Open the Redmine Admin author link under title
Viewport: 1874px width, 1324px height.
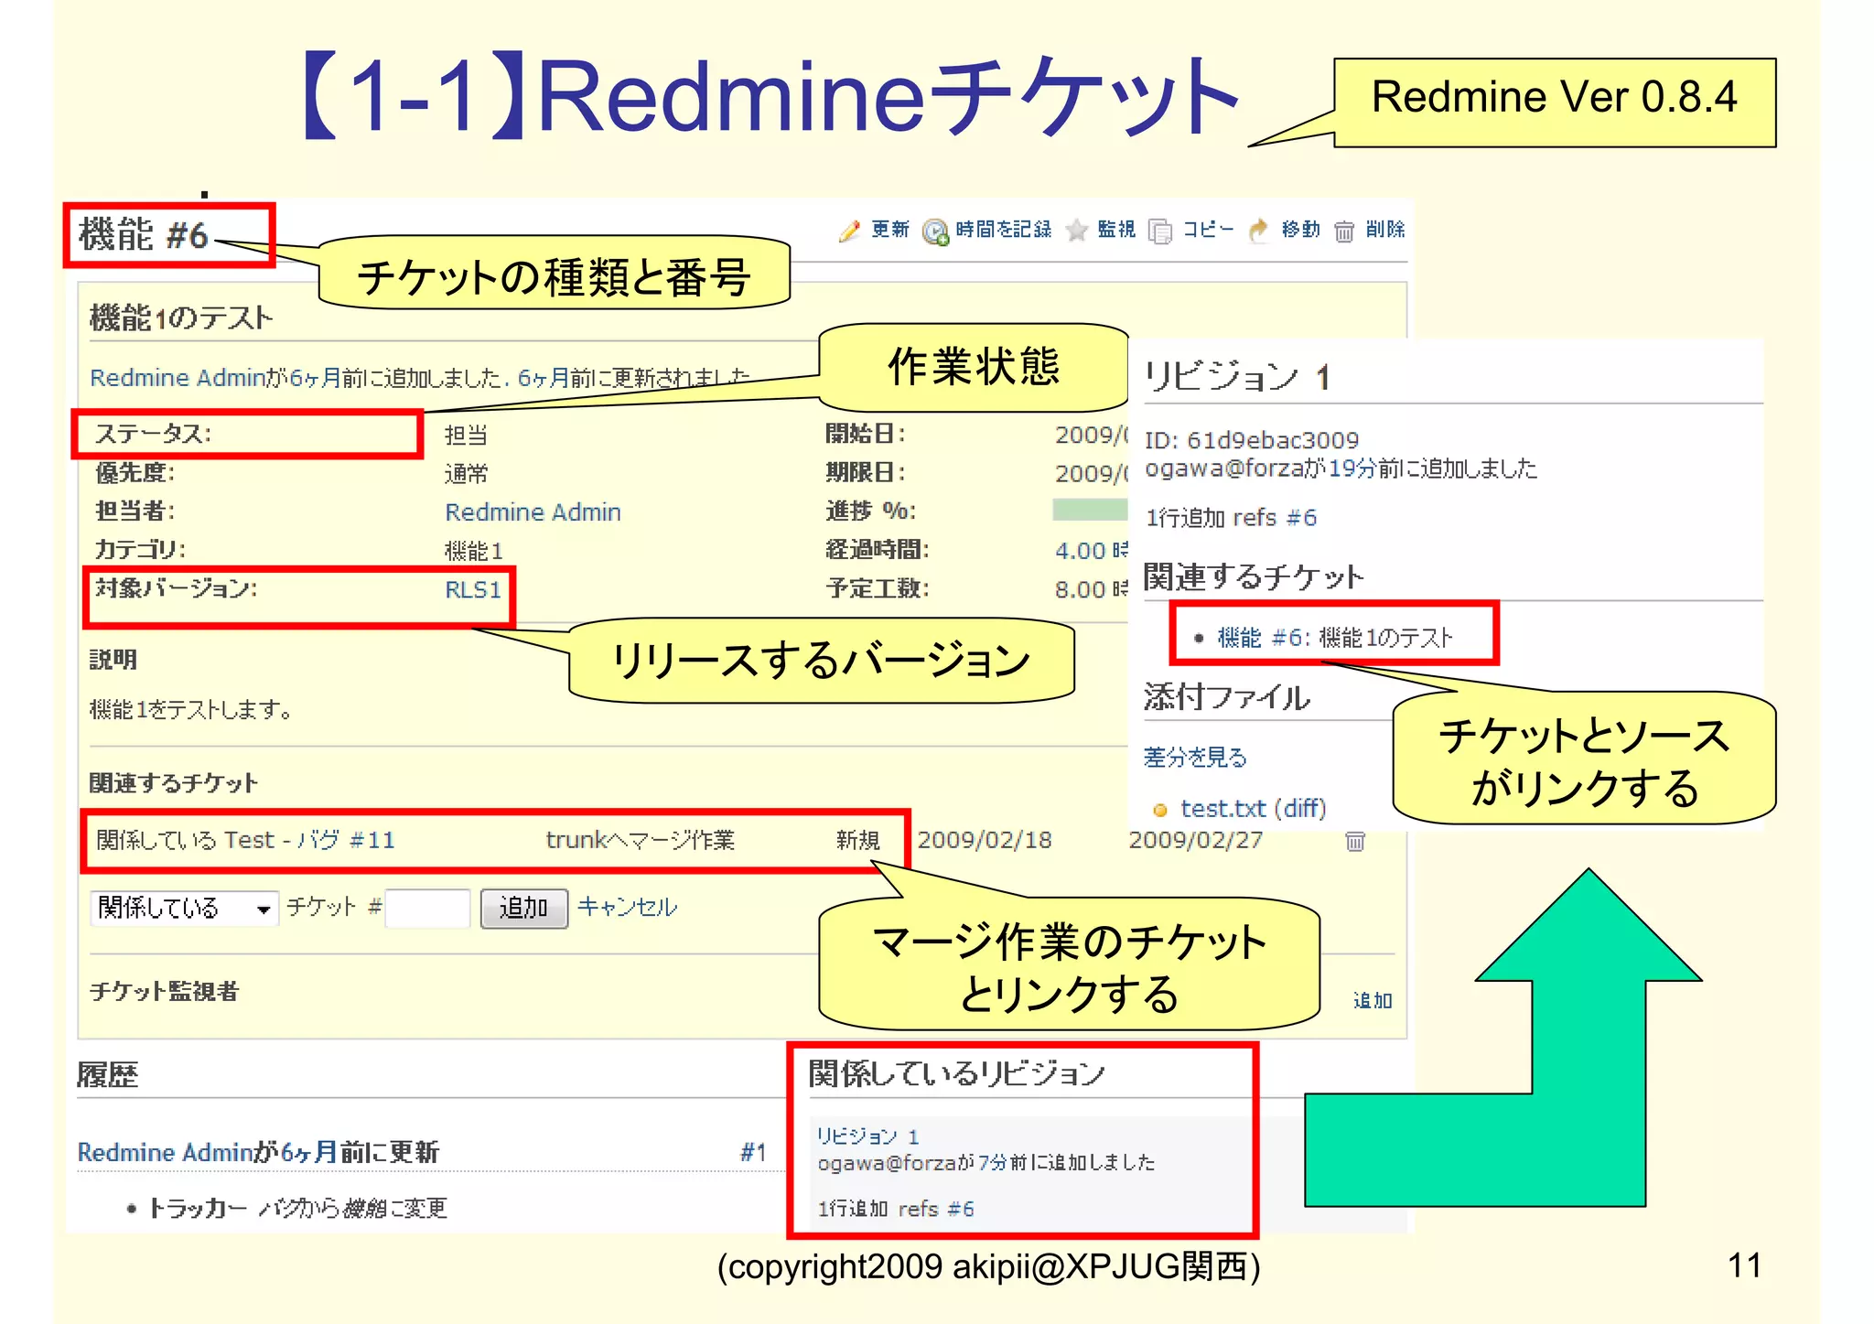(177, 378)
